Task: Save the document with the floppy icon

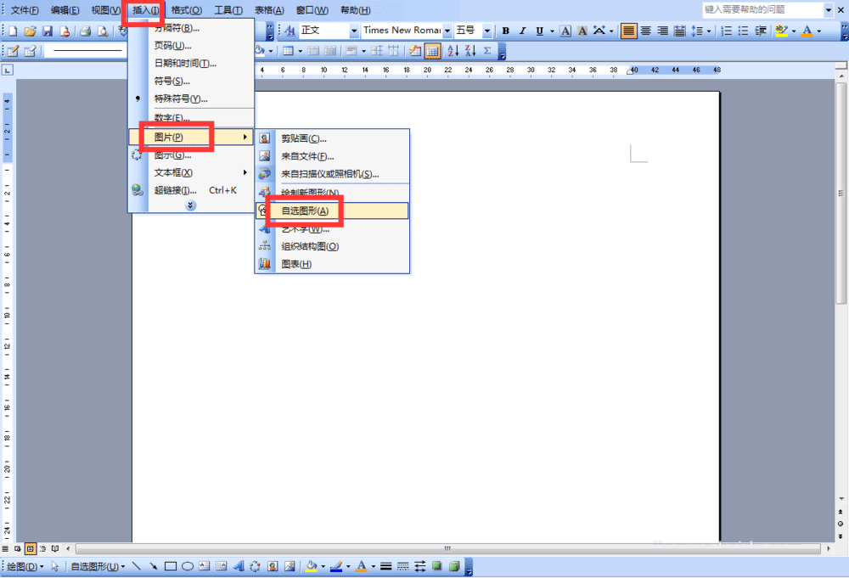Action: (x=48, y=31)
